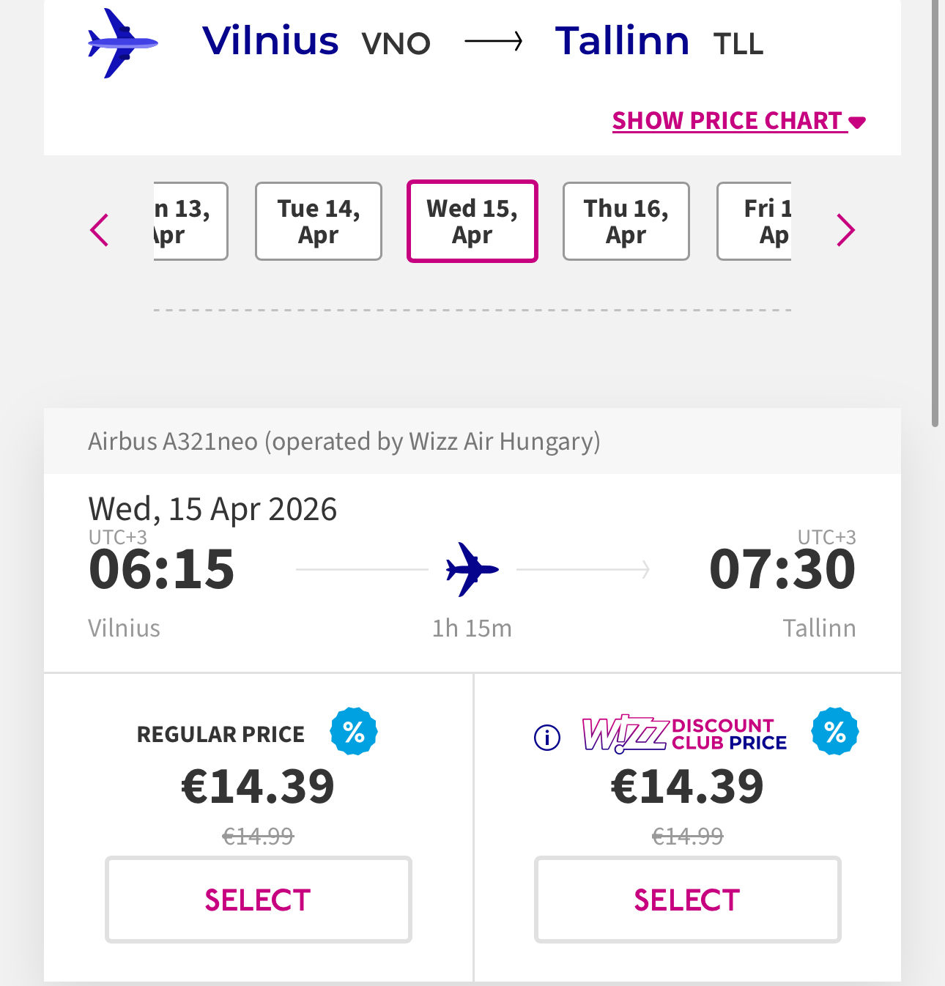Viewport: 945px width, 986px height.
Task: Select the regular price €14.39 fare
Action: click(258, 900)
